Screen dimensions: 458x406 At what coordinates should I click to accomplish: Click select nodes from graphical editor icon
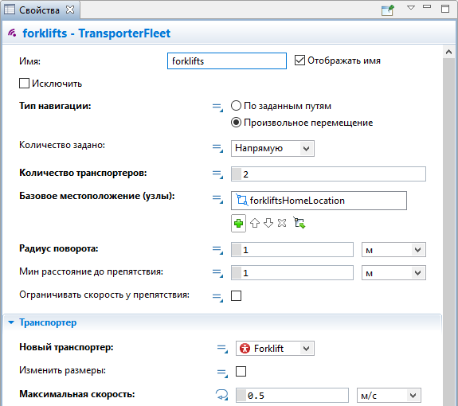pyautogui.click(x=299, y=223)
